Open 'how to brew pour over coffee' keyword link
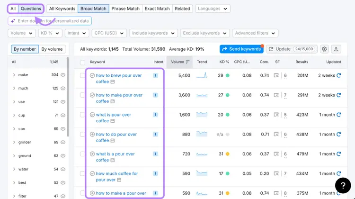355x199 pixels. pos(119,79)
